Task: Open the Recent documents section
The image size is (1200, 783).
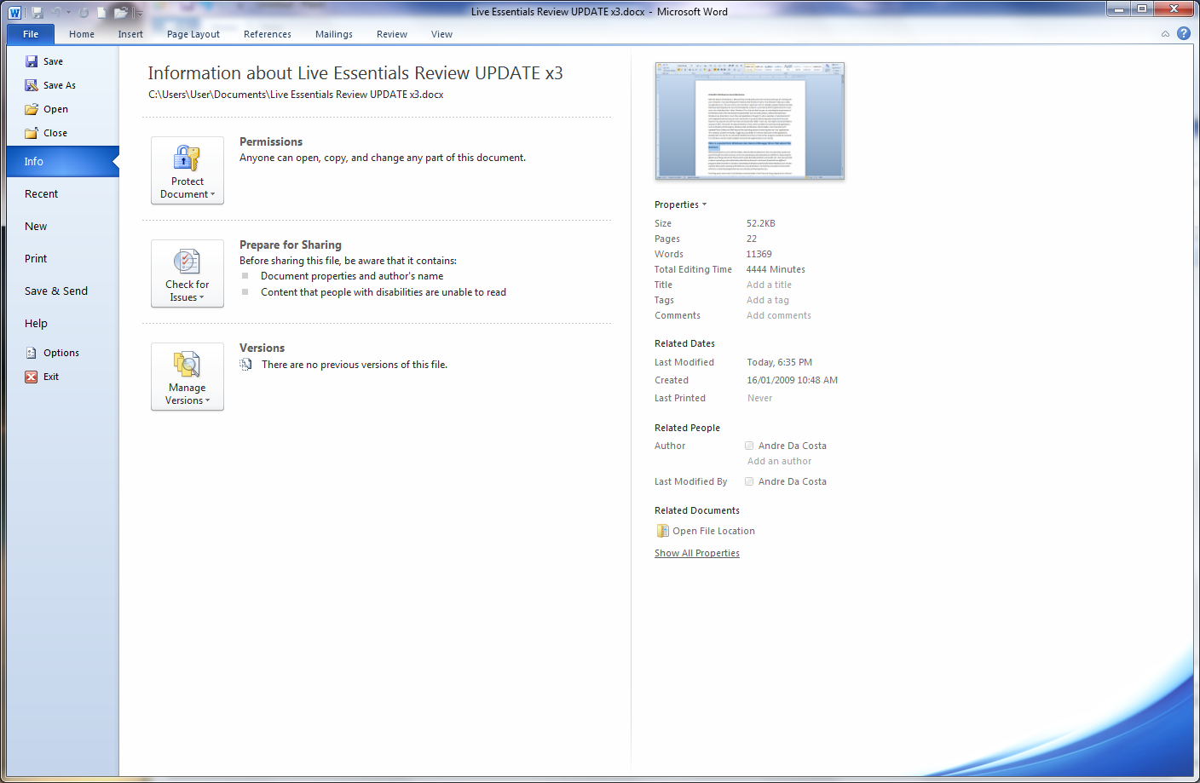Action: coord(42,194)
